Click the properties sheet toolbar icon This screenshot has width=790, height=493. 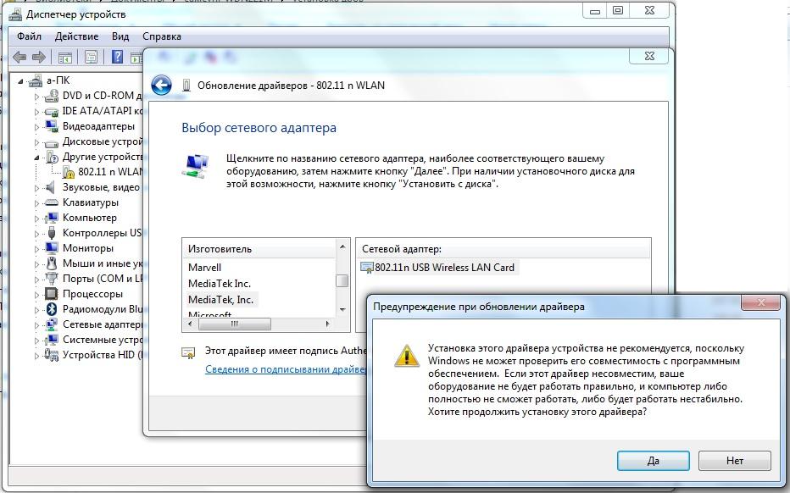[91, 57]
